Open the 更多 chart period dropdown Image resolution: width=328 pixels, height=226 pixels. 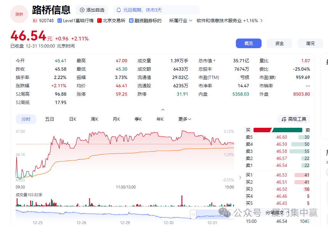[x=185, y=119]
